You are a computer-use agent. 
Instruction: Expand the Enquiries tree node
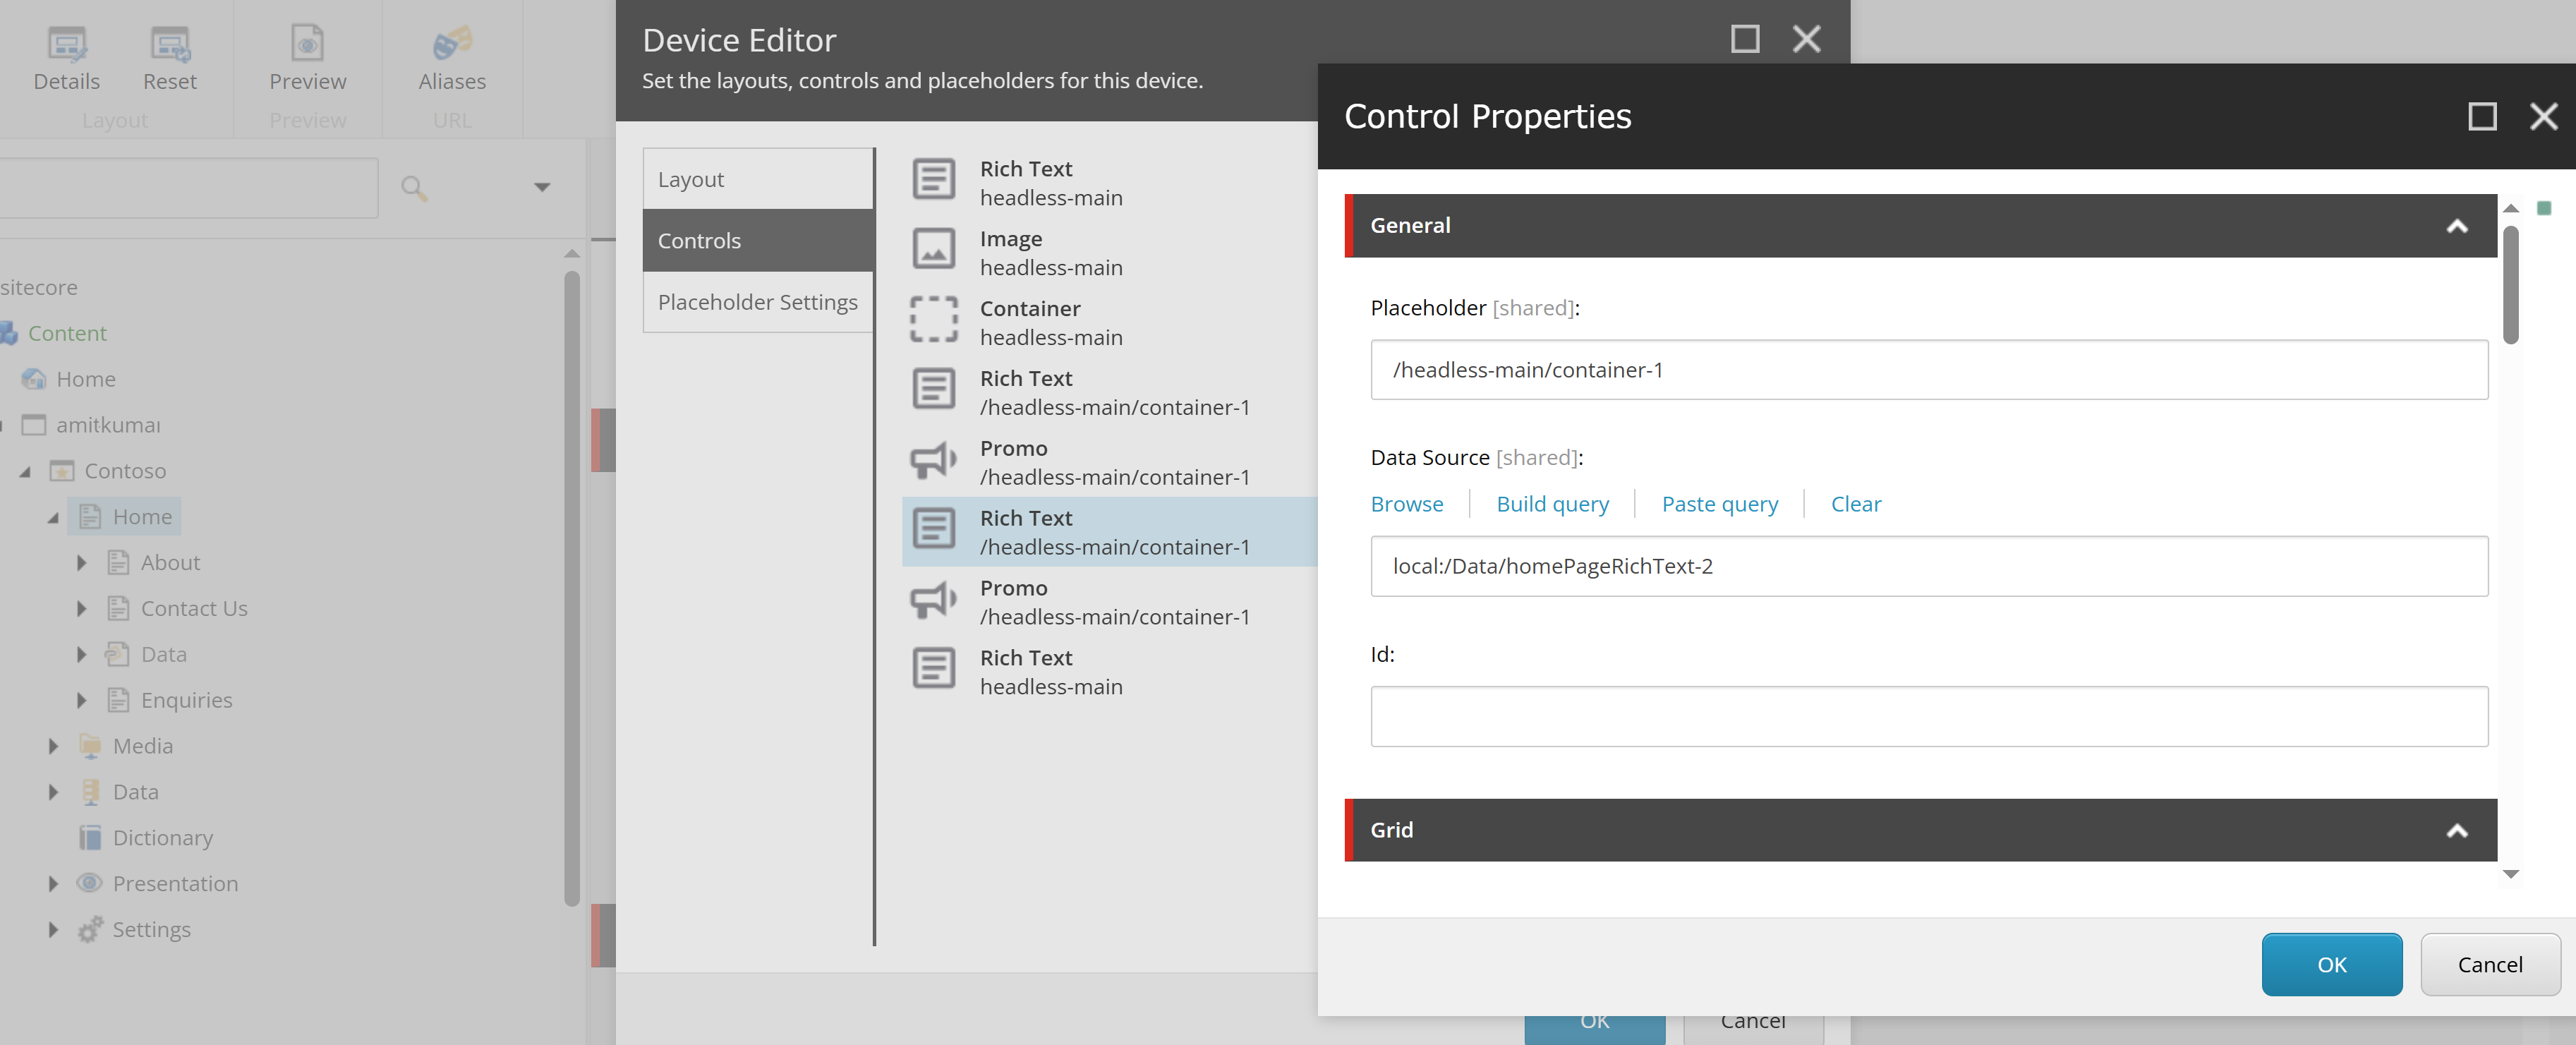click(82, 700)
